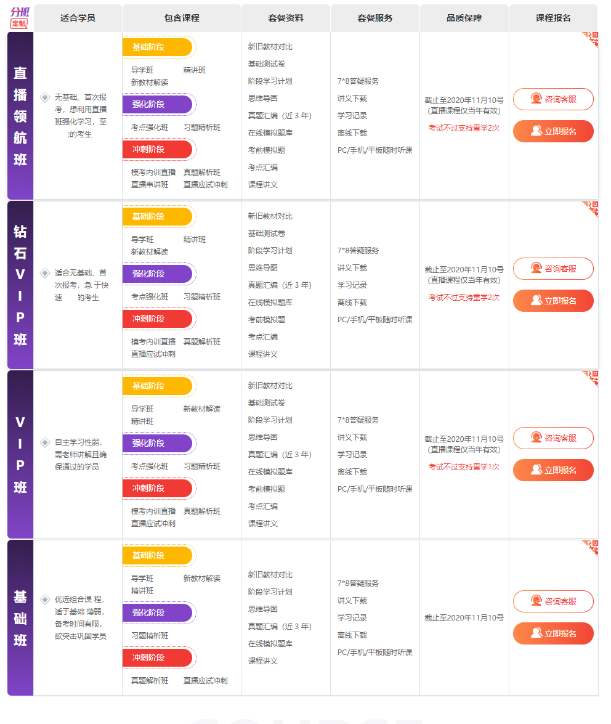Click the red corner ribbon icon of 钻石VIP班
The image size is (611, 724).
pos(591,209)
